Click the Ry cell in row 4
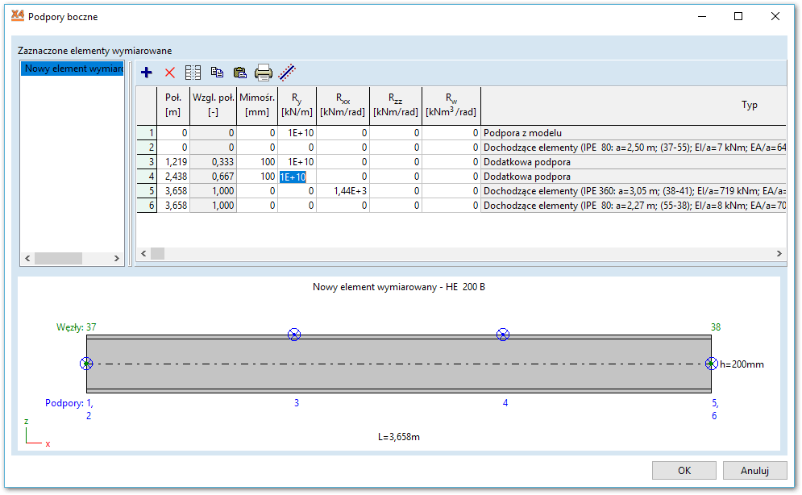 click(297, 177)
